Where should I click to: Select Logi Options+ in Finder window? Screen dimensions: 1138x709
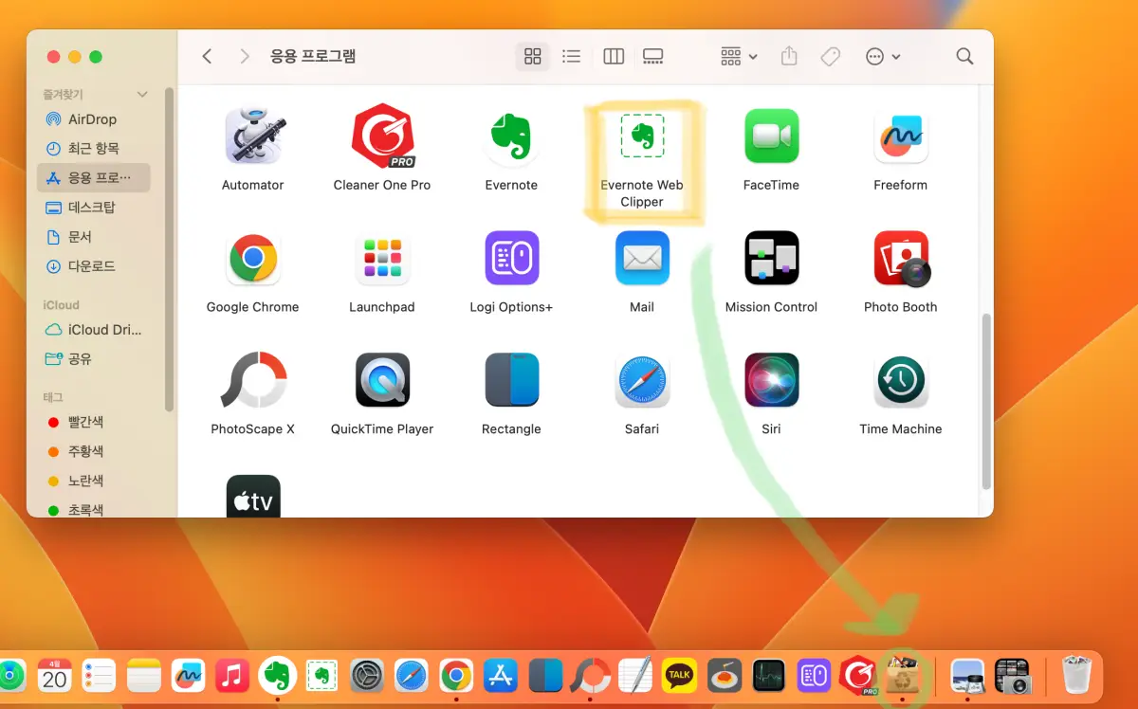coord(511,258)
